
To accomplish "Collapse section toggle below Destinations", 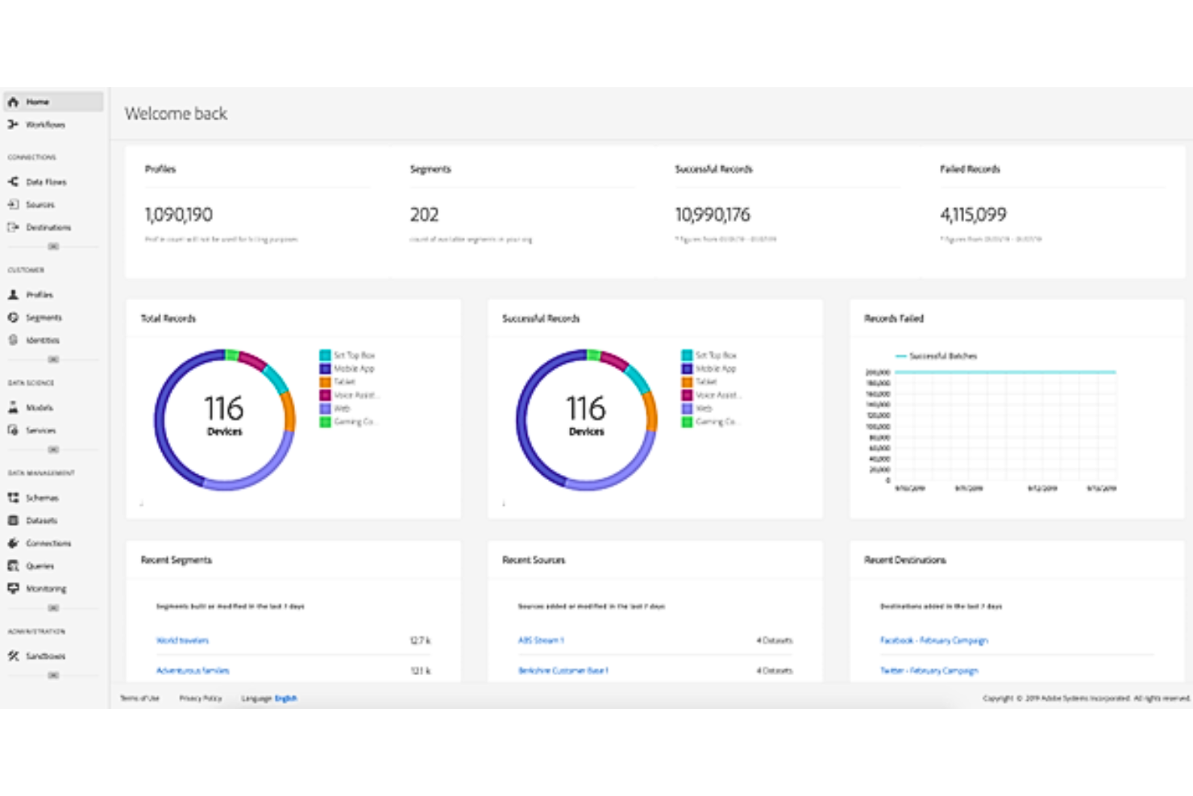I will 53,246.
